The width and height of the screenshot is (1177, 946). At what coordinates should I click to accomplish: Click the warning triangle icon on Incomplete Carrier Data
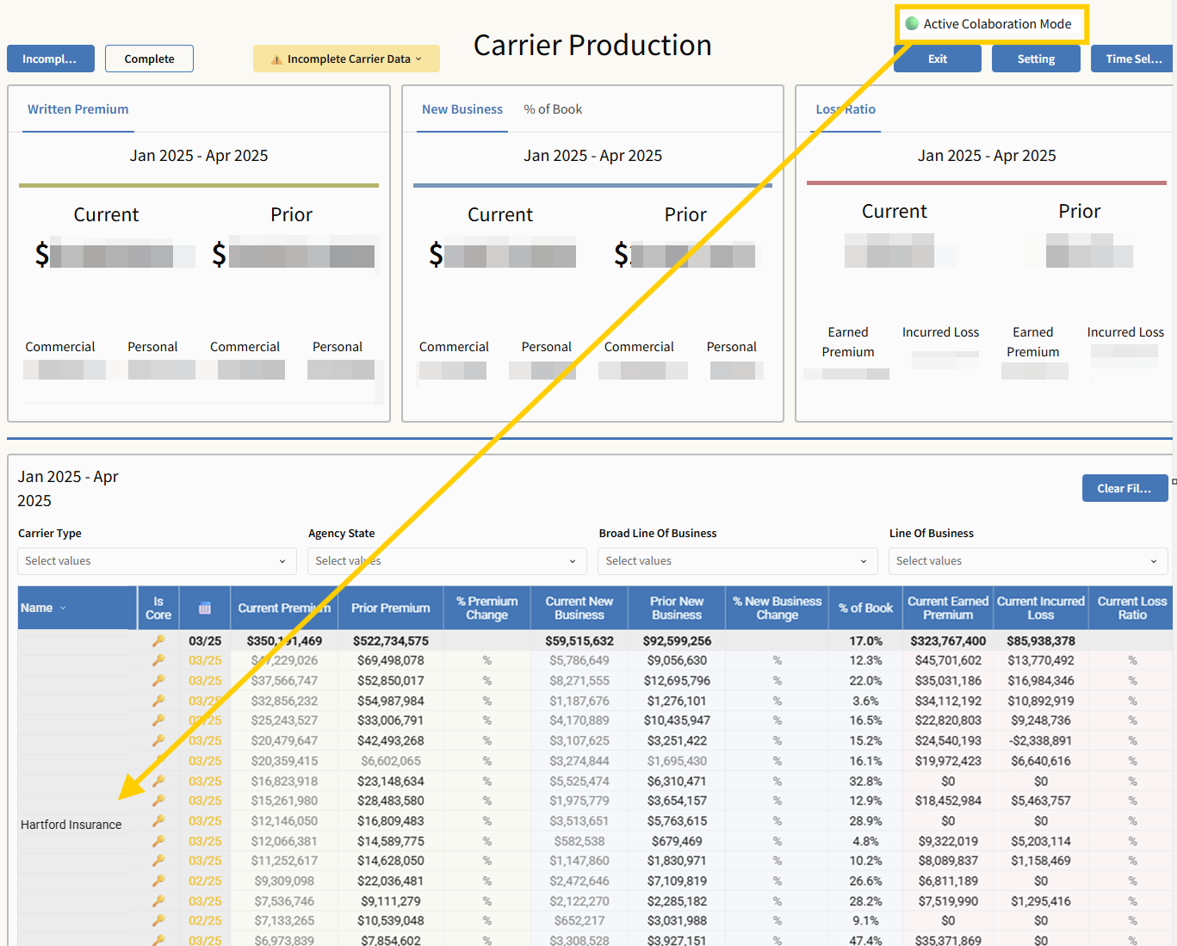pos(276,59)
